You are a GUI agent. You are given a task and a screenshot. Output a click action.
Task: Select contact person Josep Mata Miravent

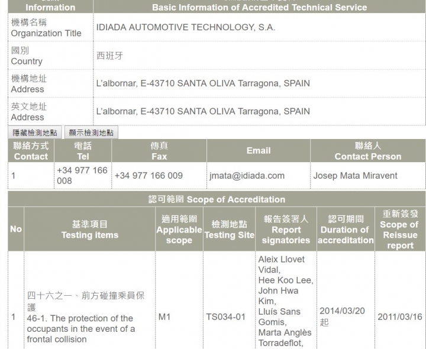(355, 176)
